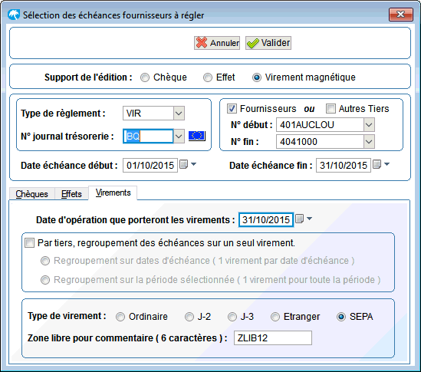Image resolution: width=421 pixels, height=372 pixels.
Task: Expand arrow beside Date échéance début calendar
Action: 193,164
